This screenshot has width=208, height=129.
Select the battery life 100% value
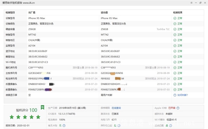click(x=62, y=120)
